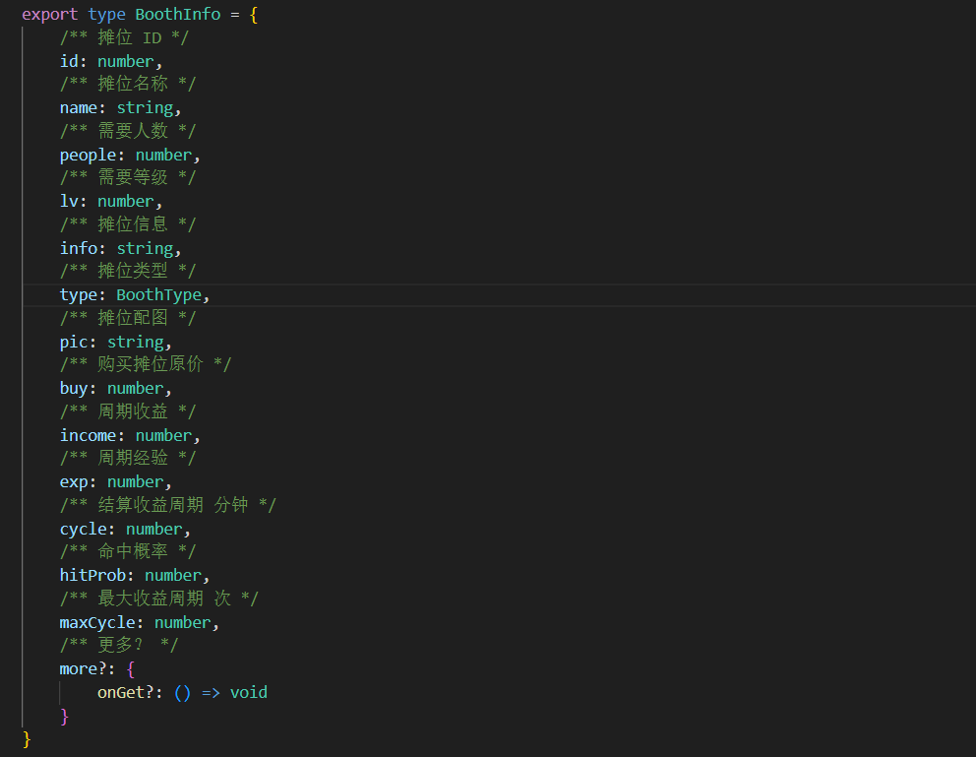Screen dimensions: 976x757
Task: Click the 'id' property name
Action: click(69, 61)
